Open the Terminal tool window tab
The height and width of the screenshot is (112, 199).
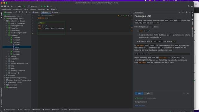pyautogui.click(x=46, y=110)
